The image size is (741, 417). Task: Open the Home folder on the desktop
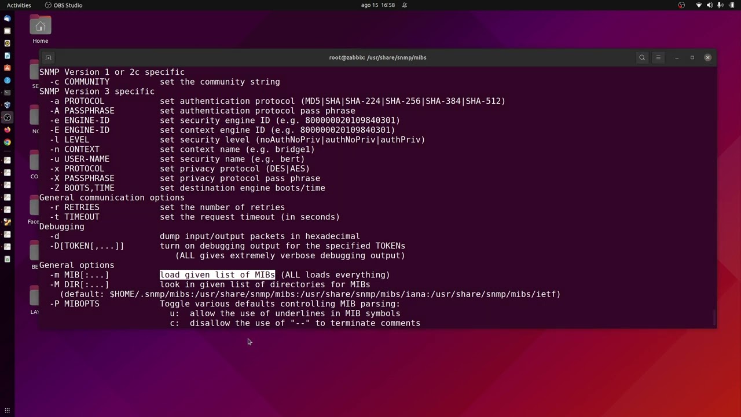pos(41,30)
